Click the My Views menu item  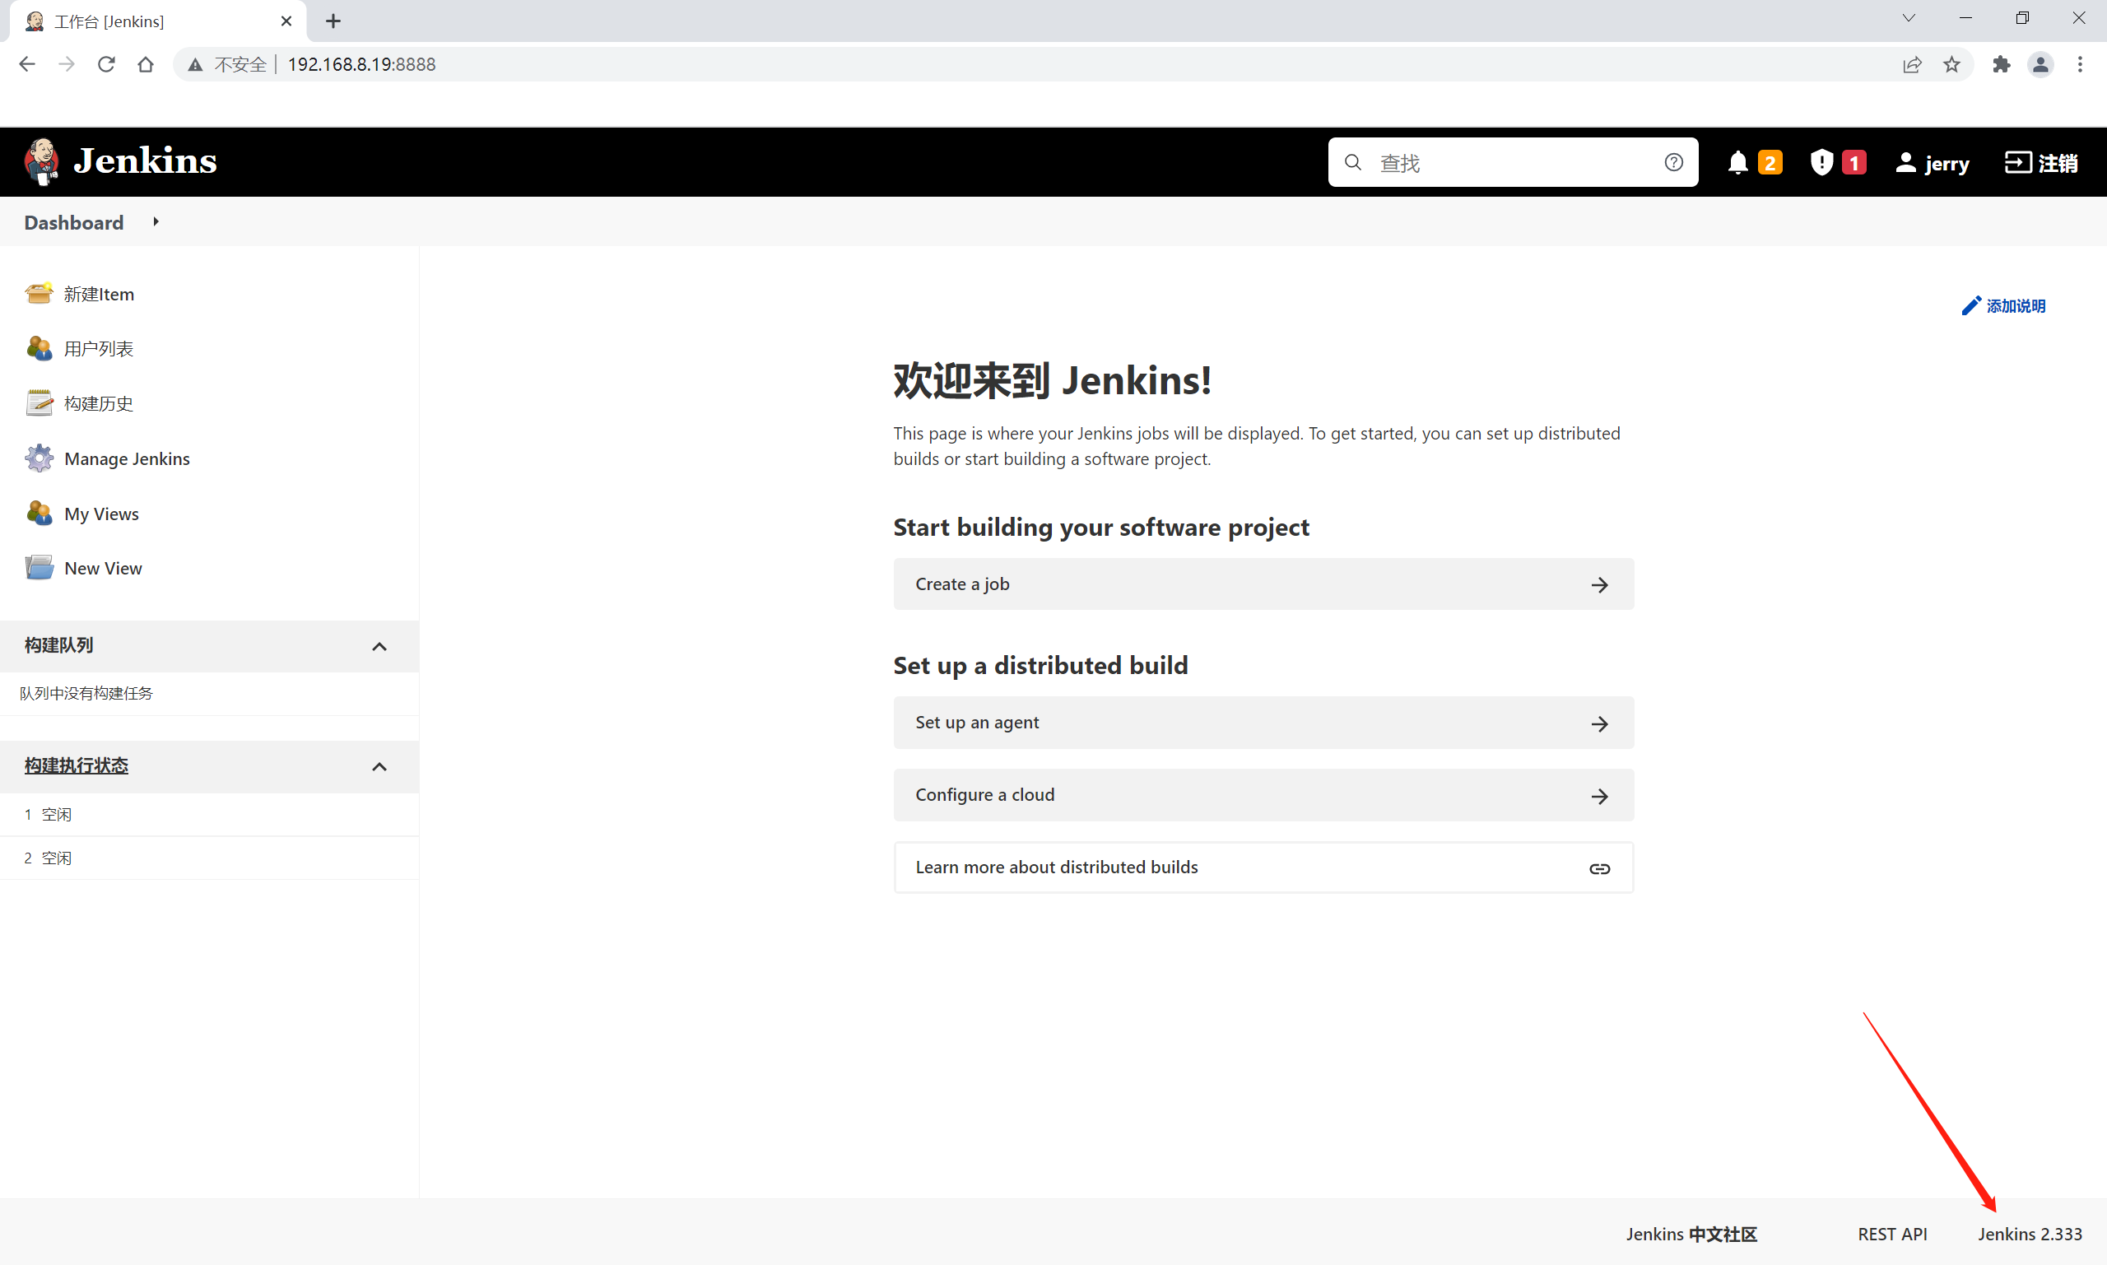[x=100, y=513]
